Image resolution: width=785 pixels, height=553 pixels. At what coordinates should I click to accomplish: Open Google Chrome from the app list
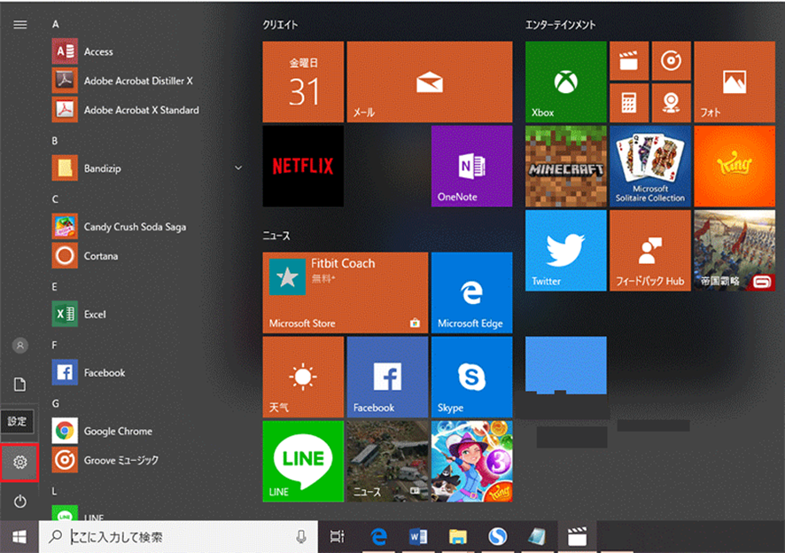point(118,432)
